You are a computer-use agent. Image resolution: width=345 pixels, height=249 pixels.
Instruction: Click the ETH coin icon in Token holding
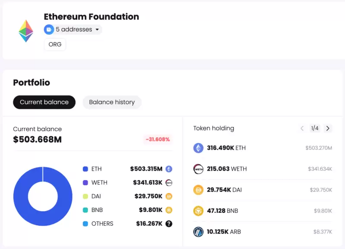click(x=198, y=148)
